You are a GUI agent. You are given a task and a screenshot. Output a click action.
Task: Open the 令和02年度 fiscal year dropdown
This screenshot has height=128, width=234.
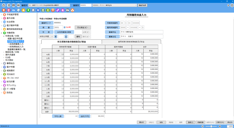click(x=46, y=37)
